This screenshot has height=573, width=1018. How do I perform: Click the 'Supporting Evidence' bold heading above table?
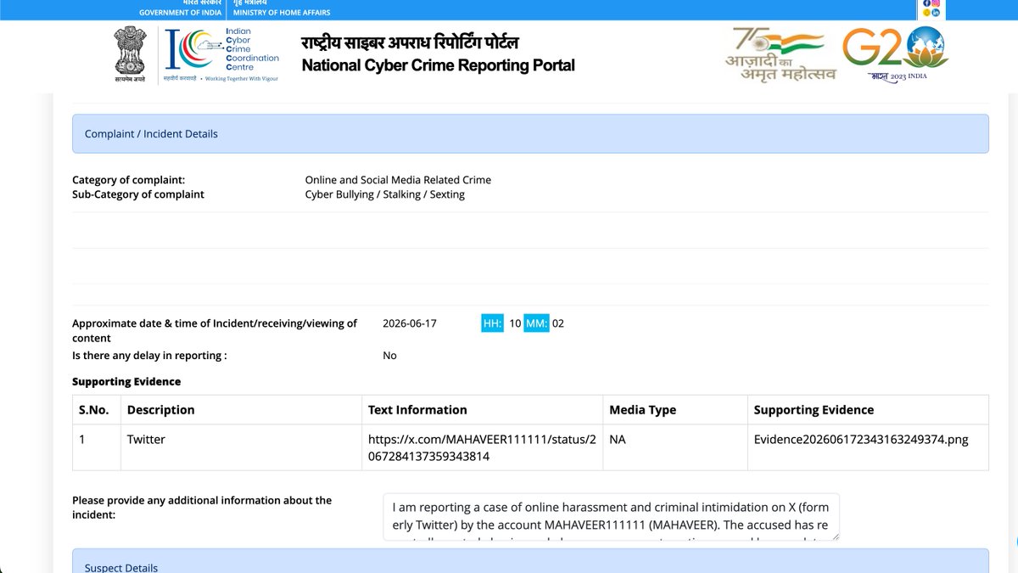click(x=126, y=382)
